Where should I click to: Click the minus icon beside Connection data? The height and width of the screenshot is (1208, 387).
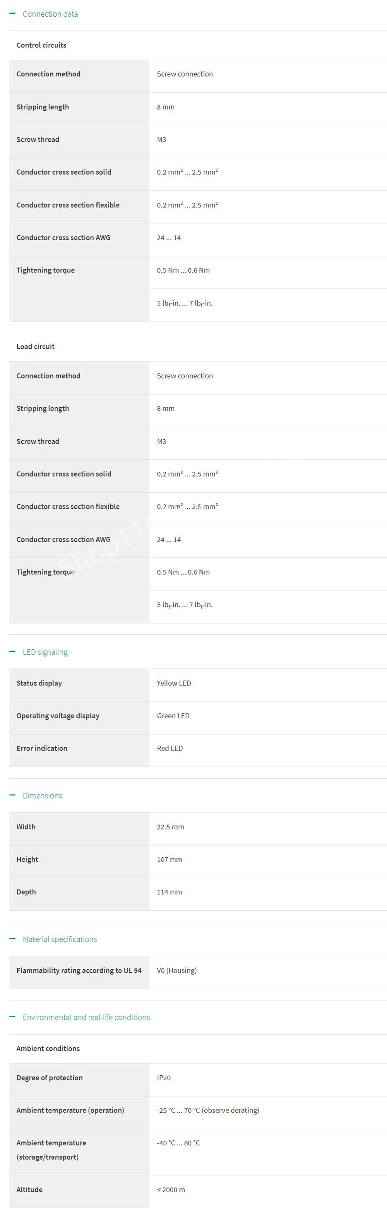[12, 14]
